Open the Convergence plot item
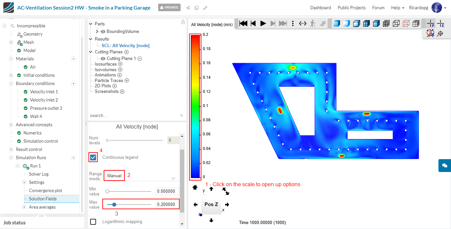The width and height of the screenshot is (451, 229). coord(46,190)
